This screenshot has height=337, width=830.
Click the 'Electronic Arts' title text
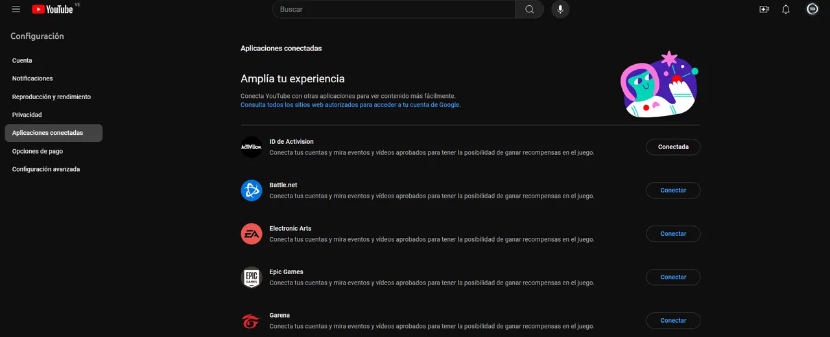(x=290, y=228)
